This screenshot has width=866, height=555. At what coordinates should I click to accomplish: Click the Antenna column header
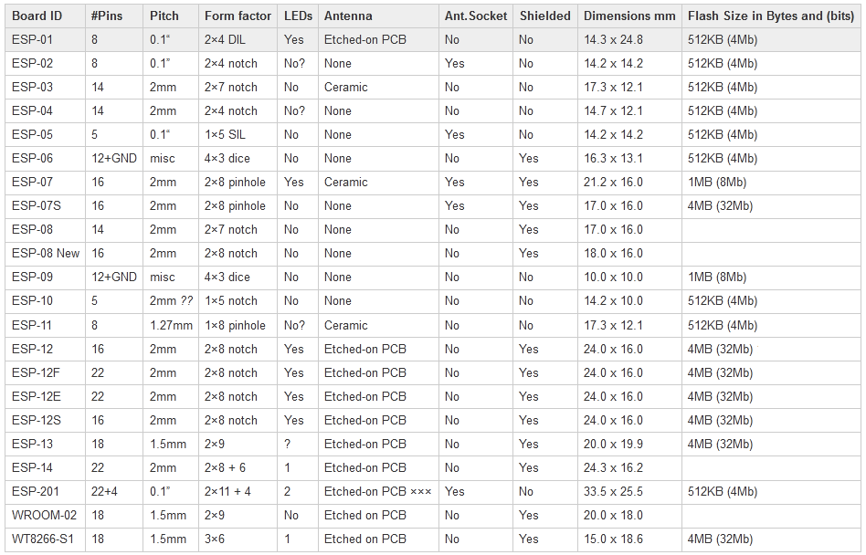tap(348, 16)
